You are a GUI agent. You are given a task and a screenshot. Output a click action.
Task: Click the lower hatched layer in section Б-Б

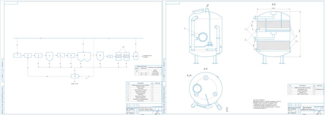pos(273,45)
